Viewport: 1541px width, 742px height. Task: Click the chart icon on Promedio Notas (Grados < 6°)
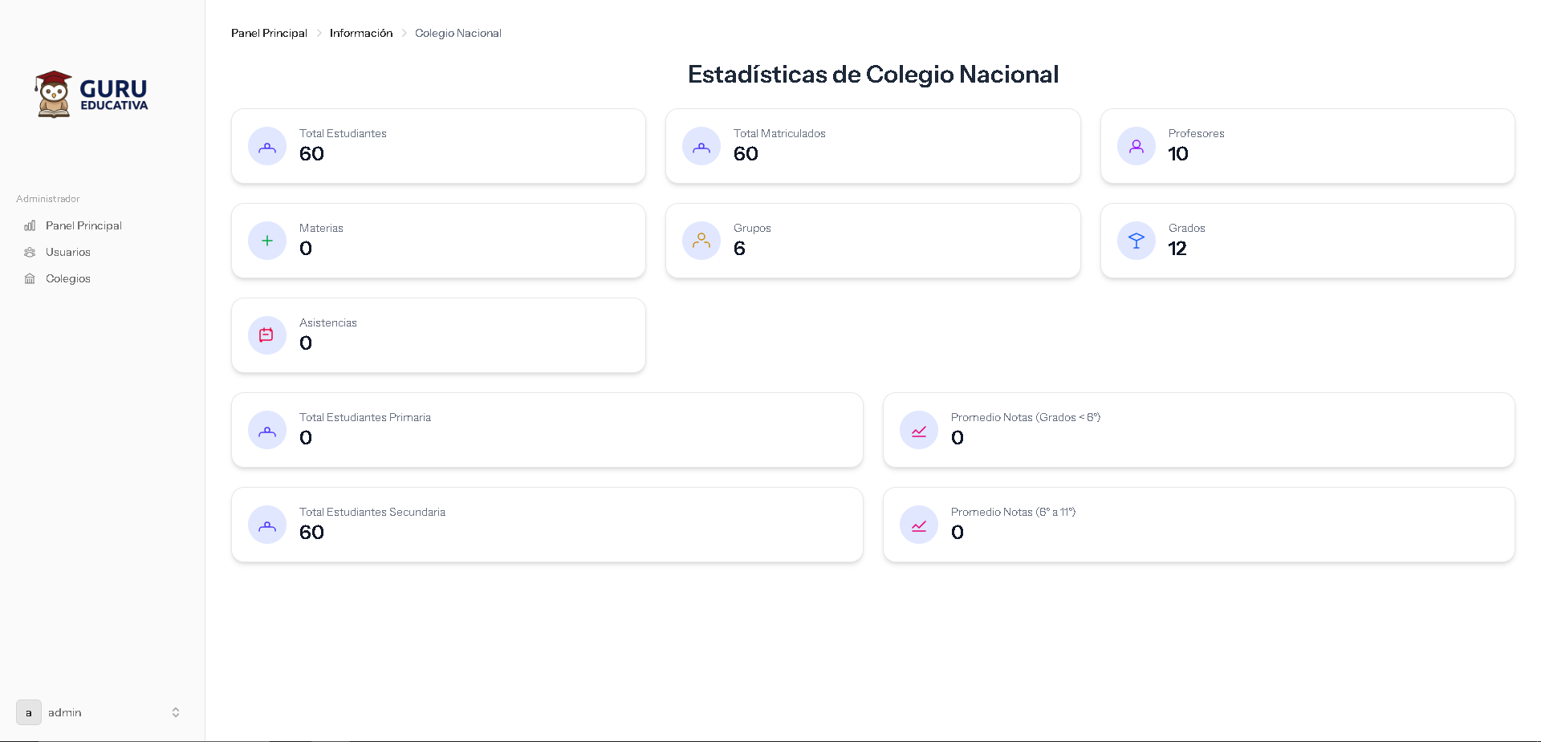(x=919, y=430)
